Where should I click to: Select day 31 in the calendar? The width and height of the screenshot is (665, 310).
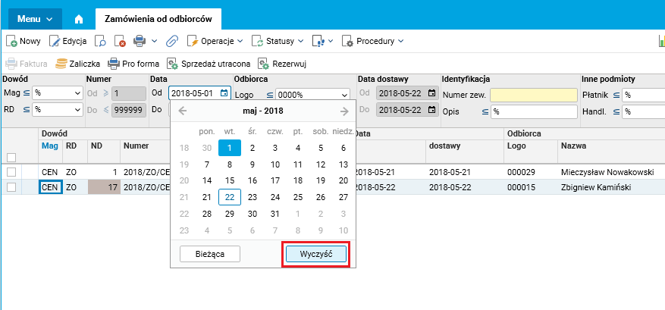(275, 214)
